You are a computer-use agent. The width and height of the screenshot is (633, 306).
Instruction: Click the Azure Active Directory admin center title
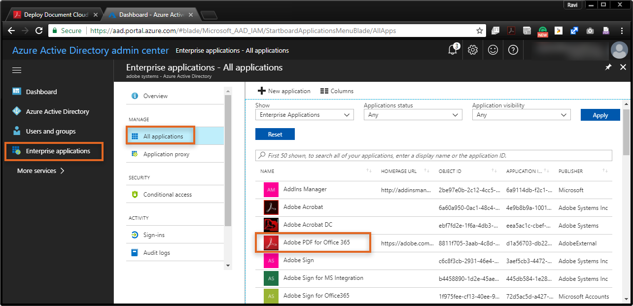91,50
